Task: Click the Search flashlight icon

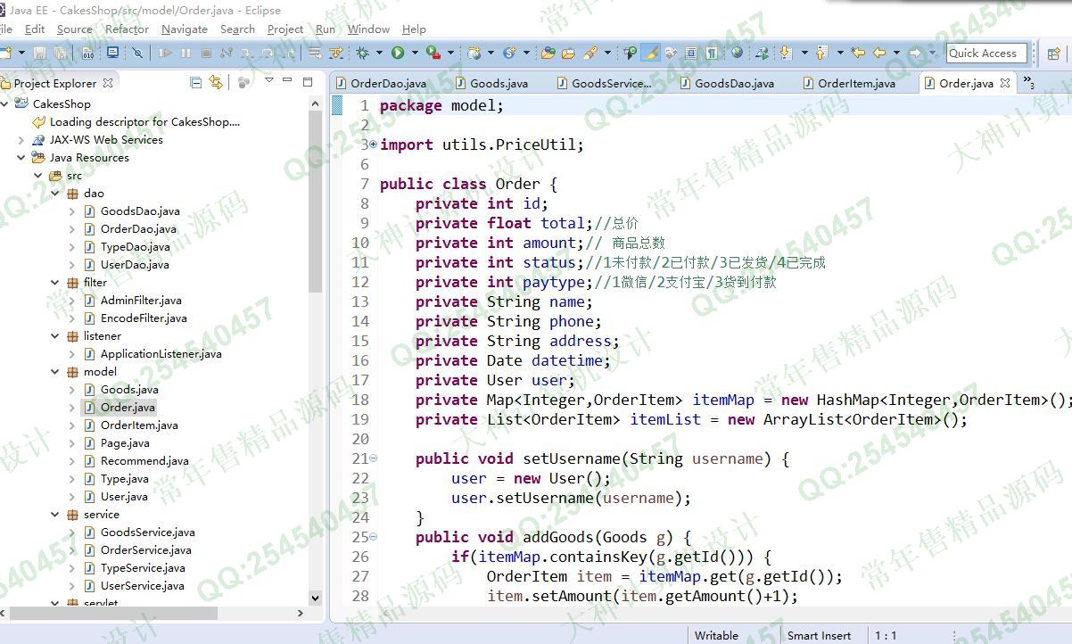Action: [x=589, y=54]
